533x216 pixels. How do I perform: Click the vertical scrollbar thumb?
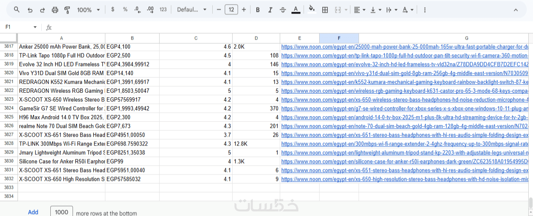click(531, 203)
